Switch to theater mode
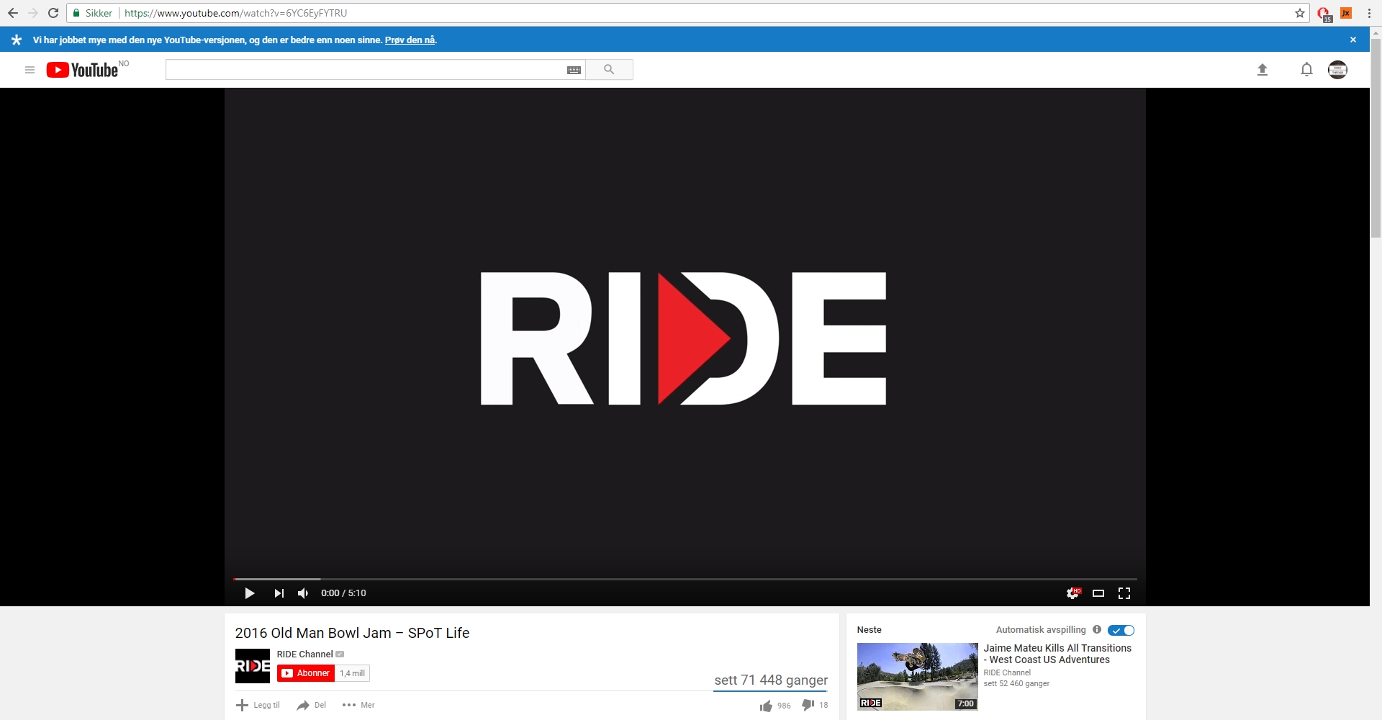Screen dimensions: 1382x720 (x=1098, y=593)
